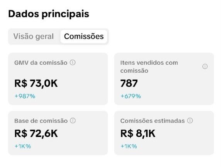Select the Comissões tab

click(84, 37)
